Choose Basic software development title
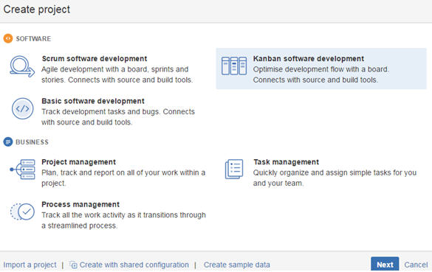The image size is (432, 272). click(93, 101)
